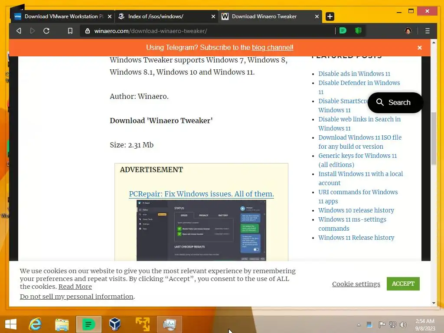
Task: Click the padlock site security icon
Action: 88,31
